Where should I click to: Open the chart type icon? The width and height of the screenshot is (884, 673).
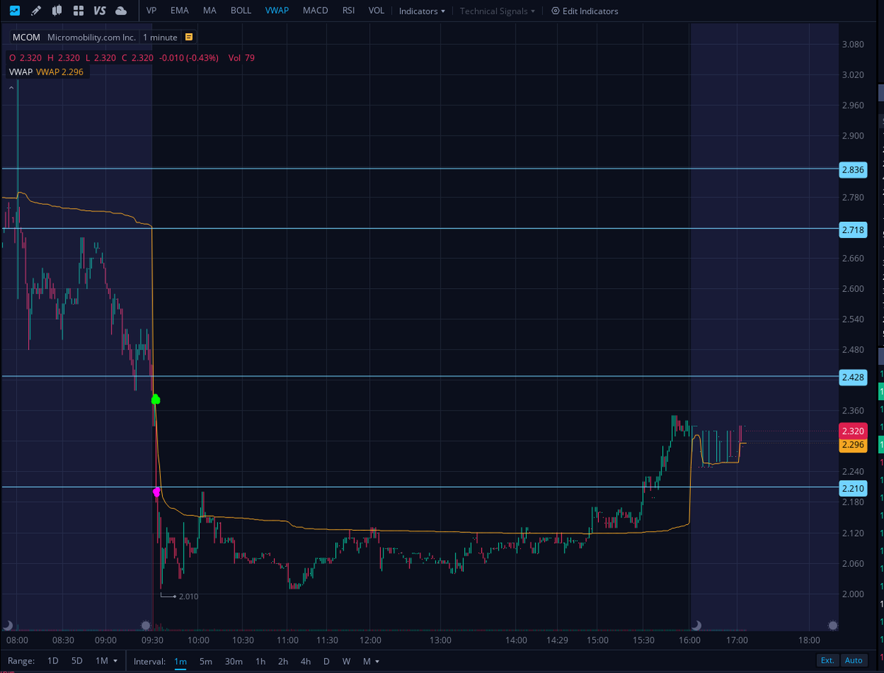coord(15,11)
